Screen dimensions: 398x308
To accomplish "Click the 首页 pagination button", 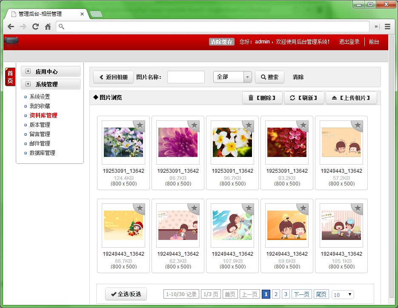I will pyautogui.click(x=230, y=294).
